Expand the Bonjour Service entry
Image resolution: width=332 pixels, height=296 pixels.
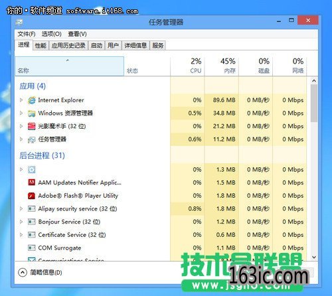coord(21,222)
